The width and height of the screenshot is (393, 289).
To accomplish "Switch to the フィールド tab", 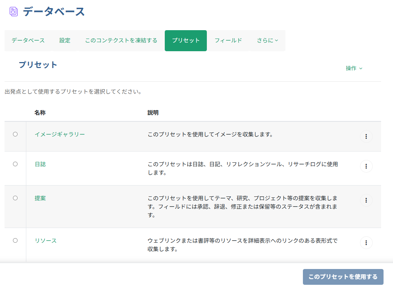I will click(x=228, y=40).
